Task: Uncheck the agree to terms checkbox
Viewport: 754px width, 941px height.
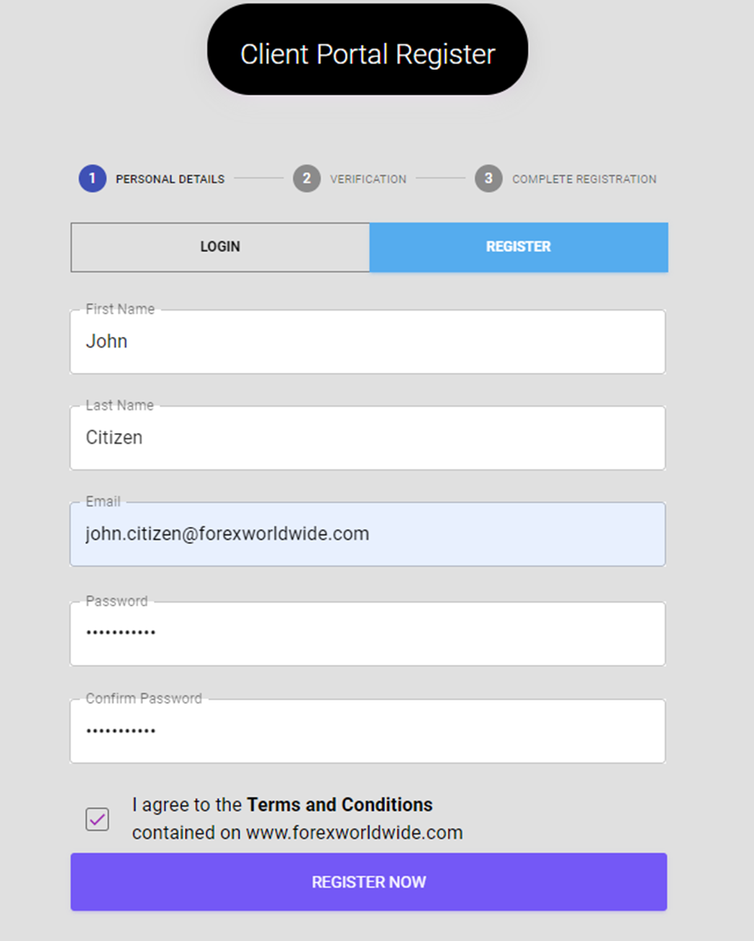Action: (97, 819)
